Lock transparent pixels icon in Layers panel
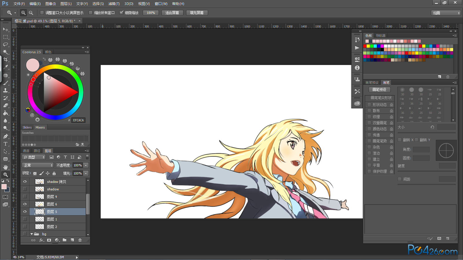Screen dimensions: 463x260 [35, 173]
